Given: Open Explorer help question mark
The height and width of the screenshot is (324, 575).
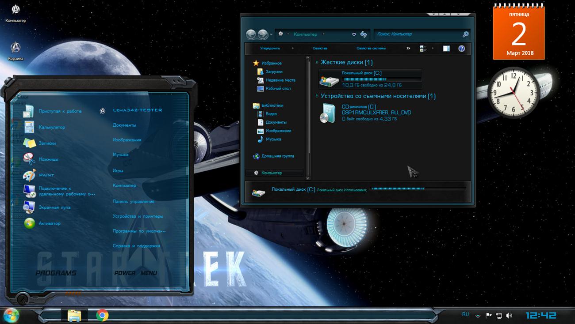Looking at the screenshot, I should pos(462,48).
